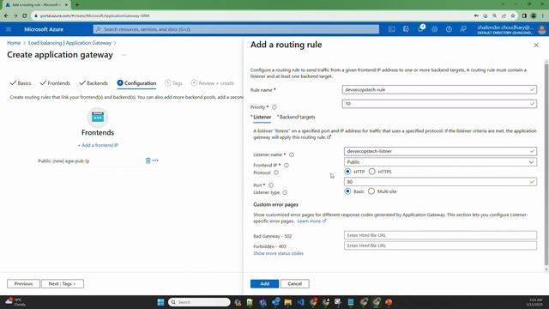Open the account avatar menu
This screenshot has height=309, width=549.
pyautogui.click(x=541, y=29)
